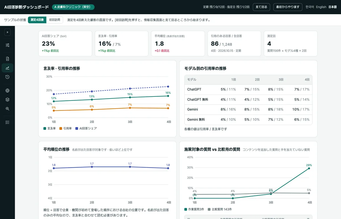
Task: Click the ChatGPT 無料 row label
Action: pos(197,99)
